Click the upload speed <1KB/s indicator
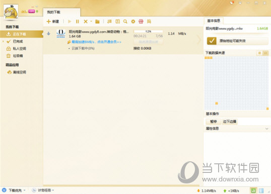Viewport: 271px width, 194px height. (x=231, y=190)
